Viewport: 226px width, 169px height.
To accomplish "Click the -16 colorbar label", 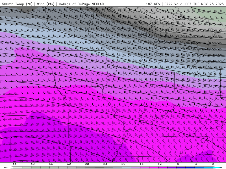I will point(140,164).
